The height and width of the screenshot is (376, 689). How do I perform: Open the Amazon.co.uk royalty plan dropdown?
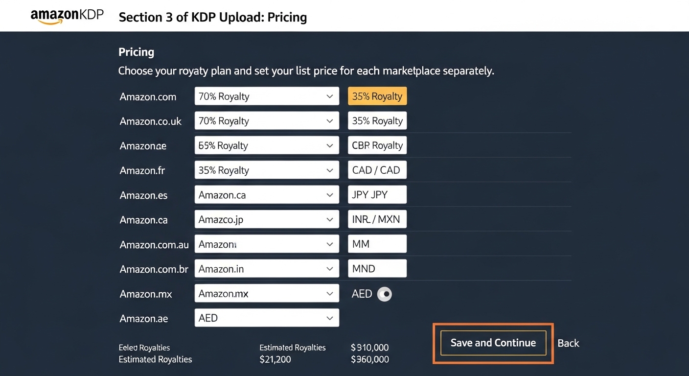point(267,120)
